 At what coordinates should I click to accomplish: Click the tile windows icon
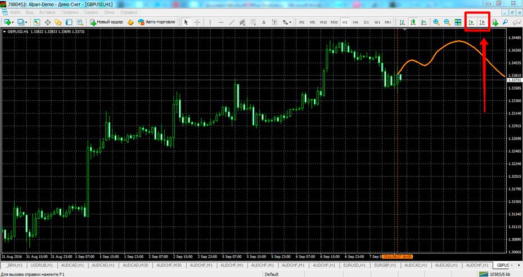click(x=458, y=22)
